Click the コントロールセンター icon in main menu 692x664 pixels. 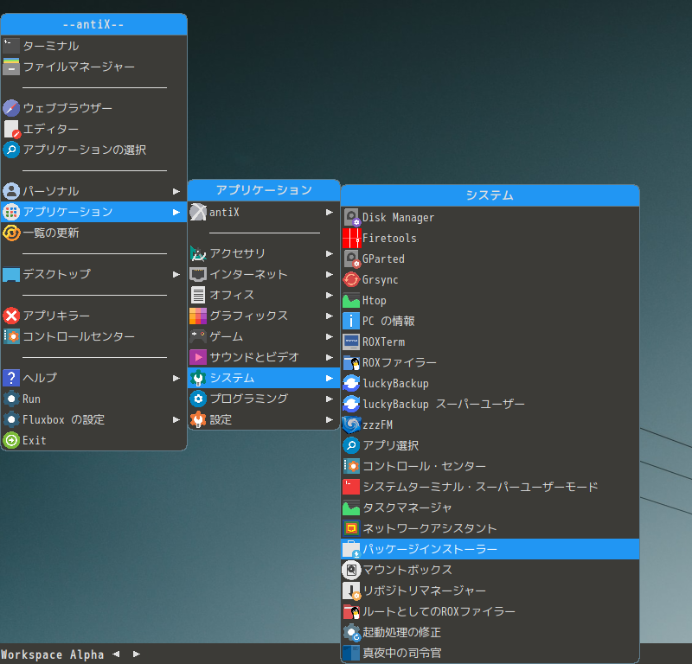11,336
